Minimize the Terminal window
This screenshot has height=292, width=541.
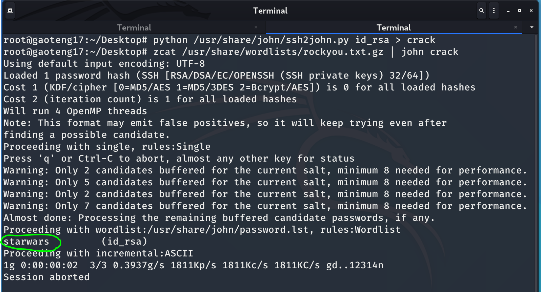[x=508, y=11]
